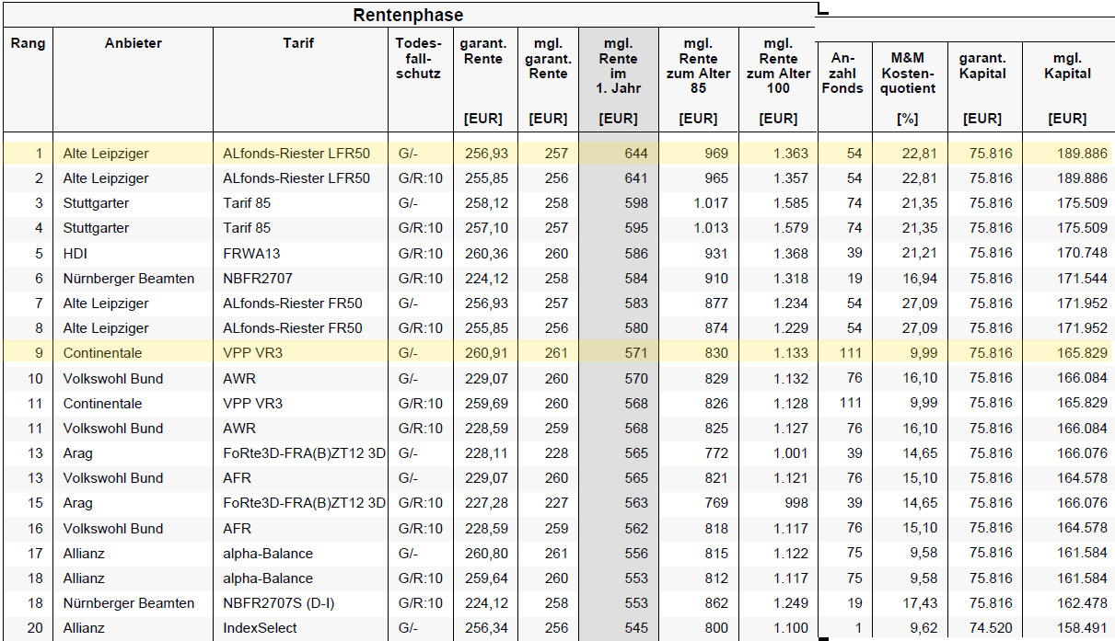Click the 260,91 guaranteed pension value
Image resolution: width=1115 pixels, height=641 pixels.
click(487, 353)
